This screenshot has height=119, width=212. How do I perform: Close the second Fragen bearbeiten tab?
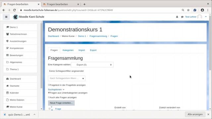click(x=78, y=4)
